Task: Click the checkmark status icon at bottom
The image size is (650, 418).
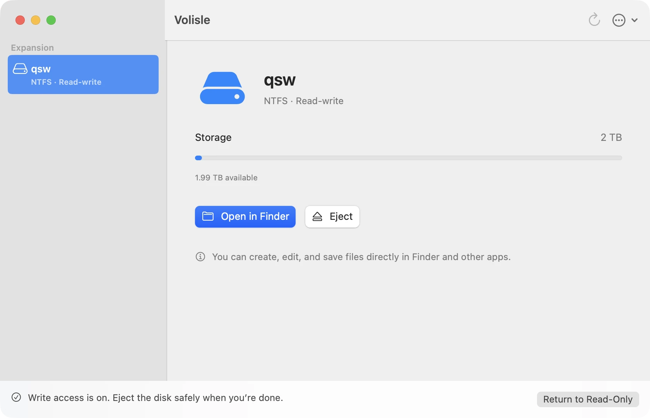Action: pos(16,397)
